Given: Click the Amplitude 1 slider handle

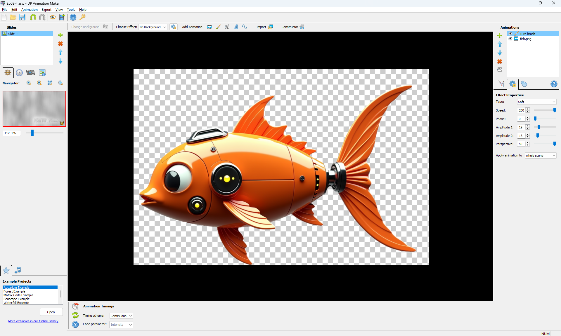Looking at the screenshot, I should coord(539,127).
